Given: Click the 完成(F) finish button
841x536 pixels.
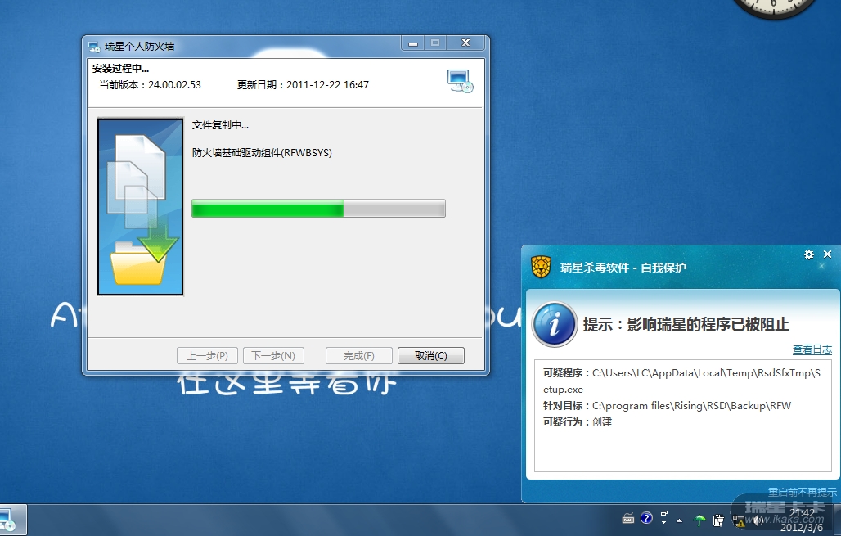Looking at the screenshot, I should [x=359, y=356].
